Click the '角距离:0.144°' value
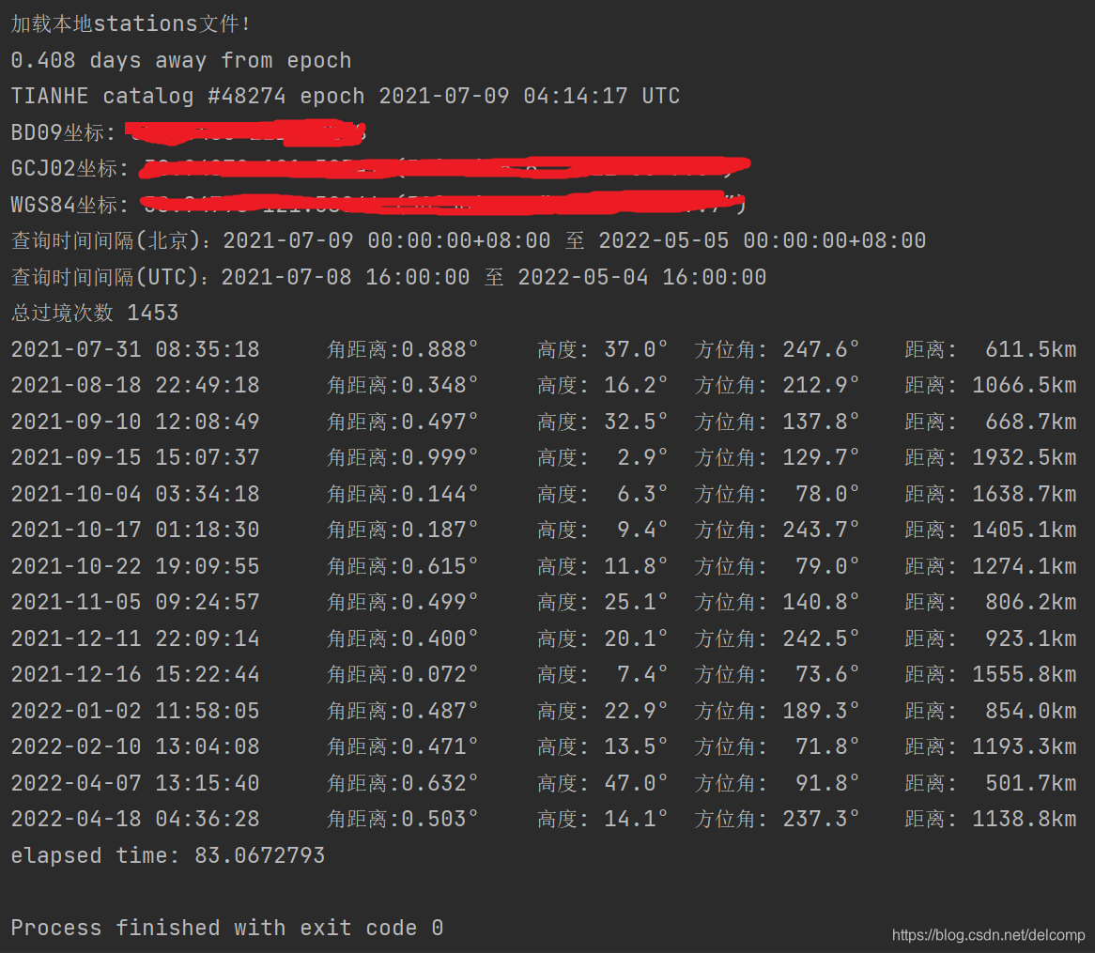1095x953 pixels. tap(402, 494)
